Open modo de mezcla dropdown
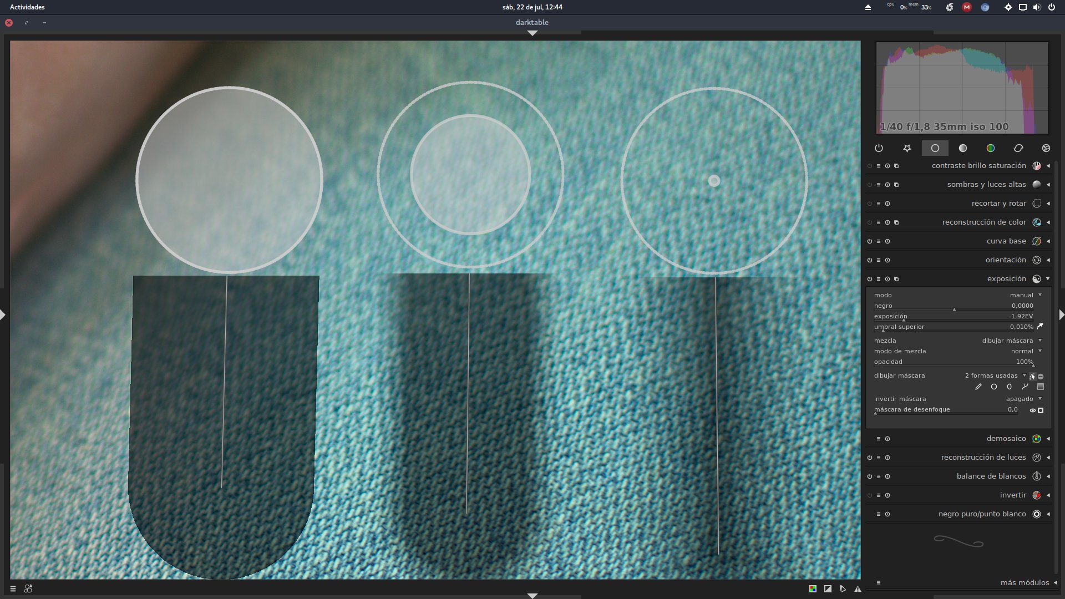 point(958,351)
